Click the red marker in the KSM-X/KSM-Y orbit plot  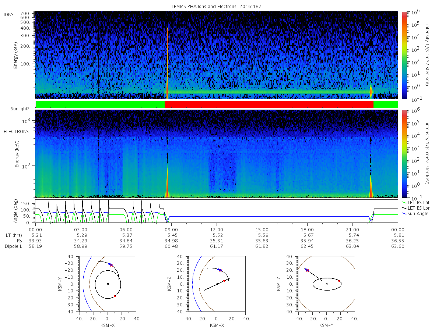pos(115,296)
